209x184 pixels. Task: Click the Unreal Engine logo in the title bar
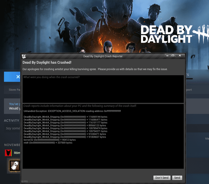24,56
